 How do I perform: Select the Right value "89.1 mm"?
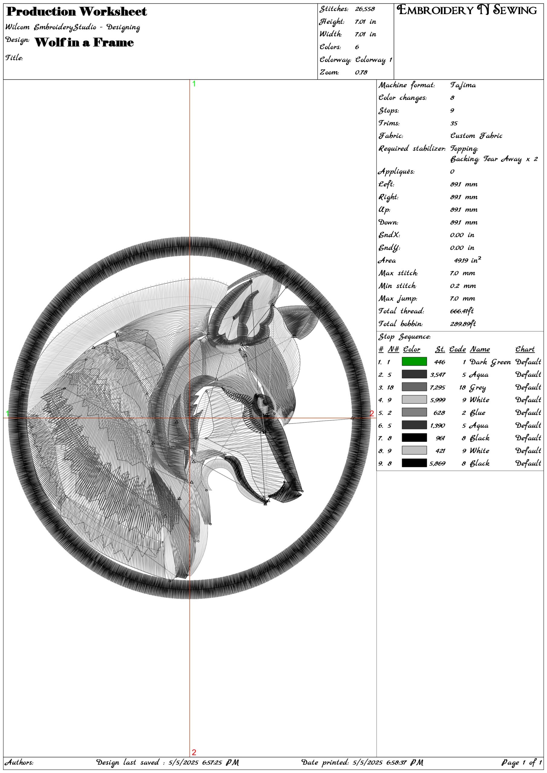[x=464, y=197]
